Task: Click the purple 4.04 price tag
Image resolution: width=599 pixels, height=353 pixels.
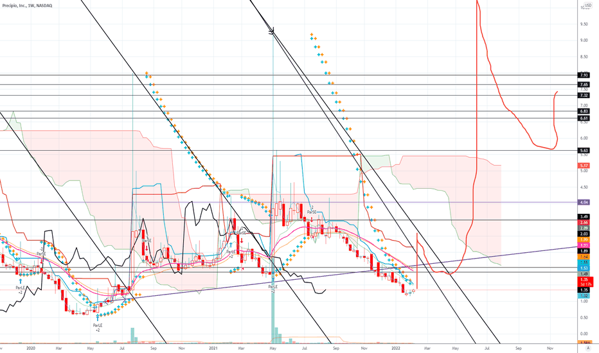Action: pyautogui.click(x=584, y=202)
